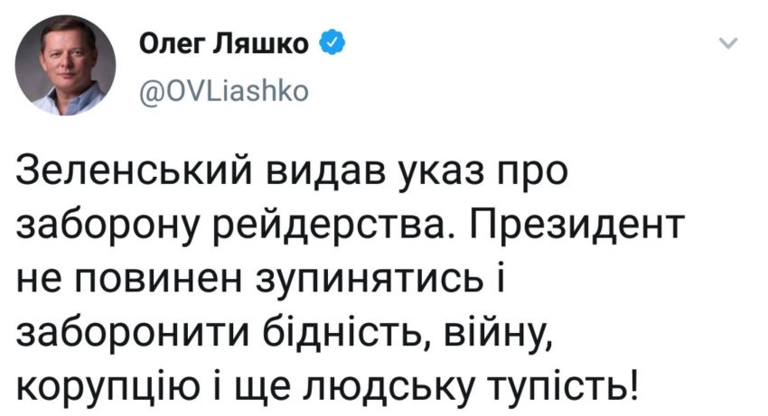Click the blue verified badge next to Олег Ляшко

(x=332, y=42)
